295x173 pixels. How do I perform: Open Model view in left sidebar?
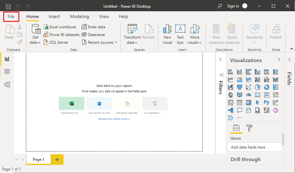7,84
